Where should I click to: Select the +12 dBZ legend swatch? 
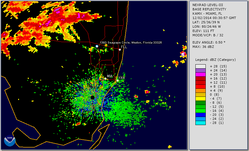pos(201,83)
